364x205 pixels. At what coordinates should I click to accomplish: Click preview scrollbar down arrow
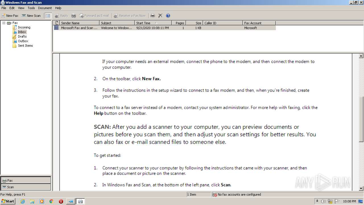tap(361, 188)
